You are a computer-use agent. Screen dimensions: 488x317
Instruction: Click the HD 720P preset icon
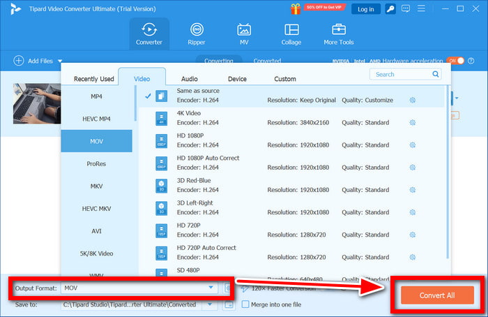(161, 230)
